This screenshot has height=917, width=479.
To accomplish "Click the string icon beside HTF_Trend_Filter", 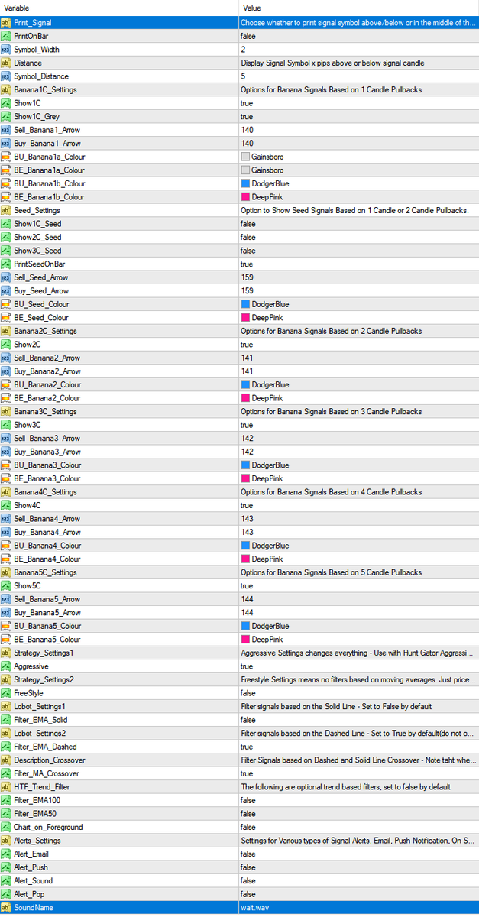I will point(6,786).
